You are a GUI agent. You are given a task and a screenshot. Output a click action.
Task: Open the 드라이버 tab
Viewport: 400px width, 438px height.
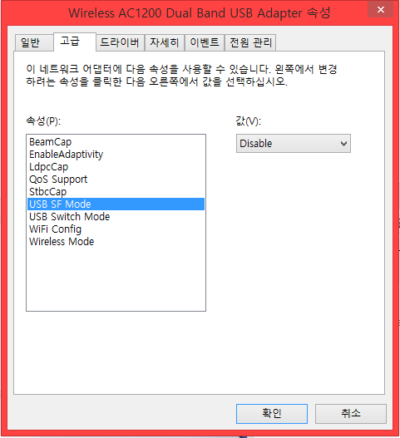120,42
